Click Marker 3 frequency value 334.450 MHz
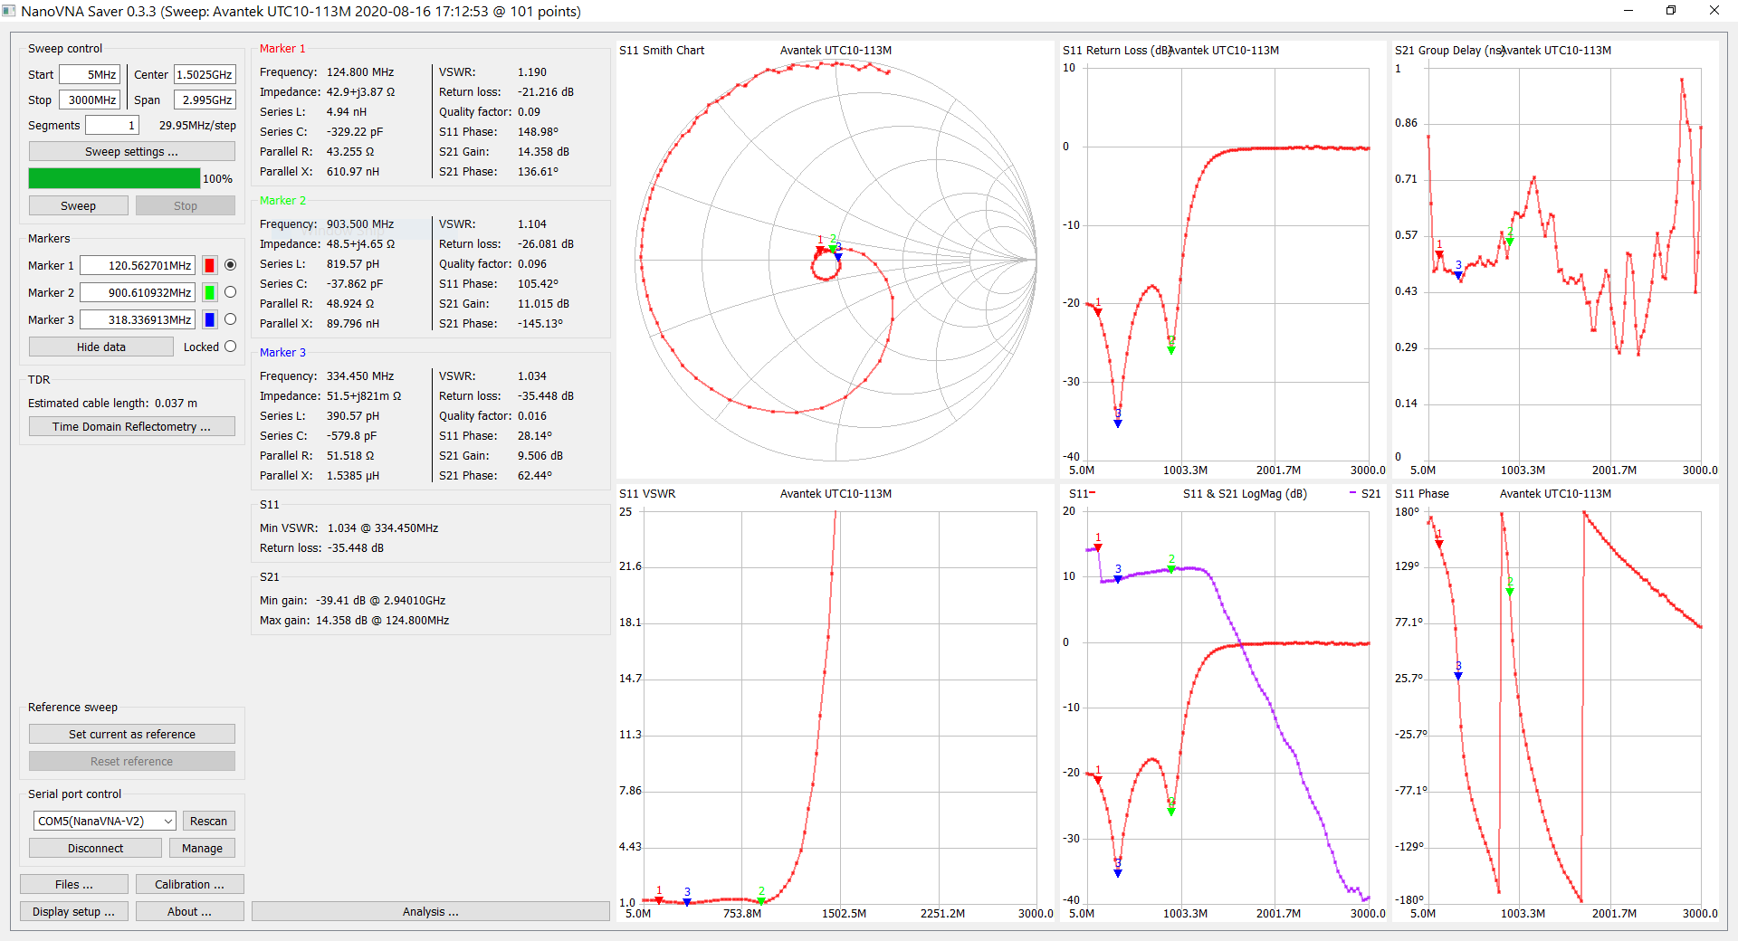The width and height of the screenshot is (1738, 941). pos(360,375)
